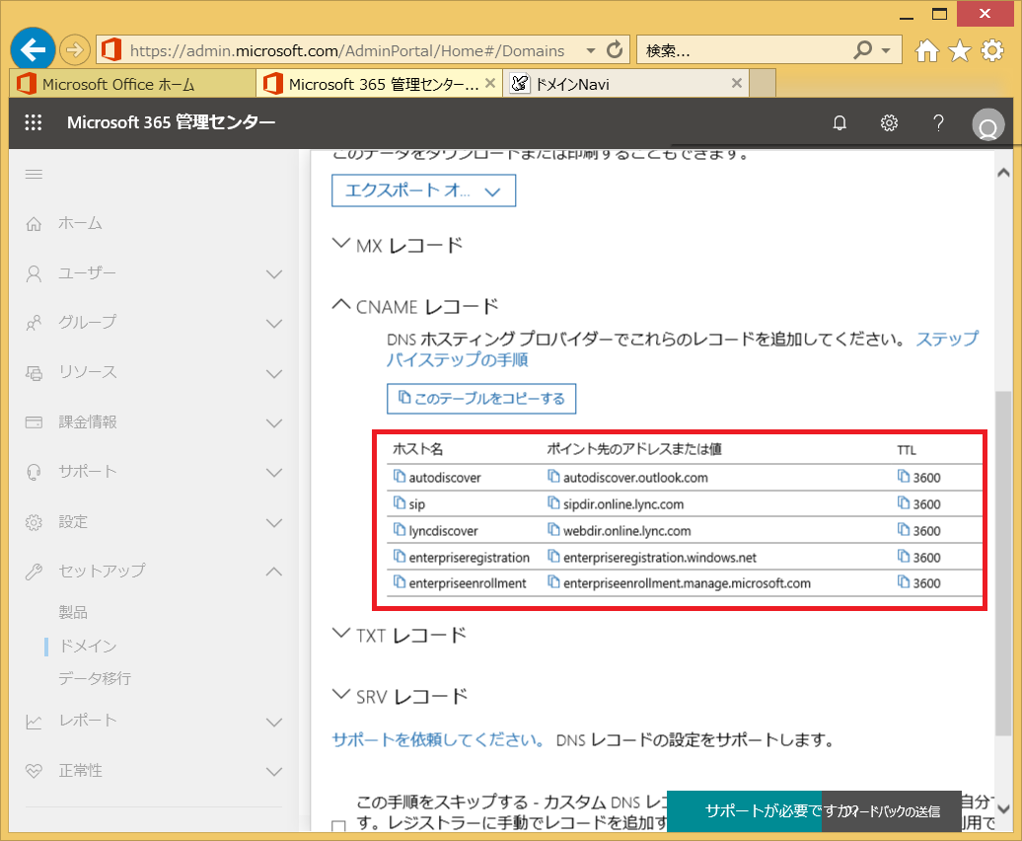Click the scrollbar up arrow
The width and height of the screenshot is (1022, 841).
[1004, 173]
